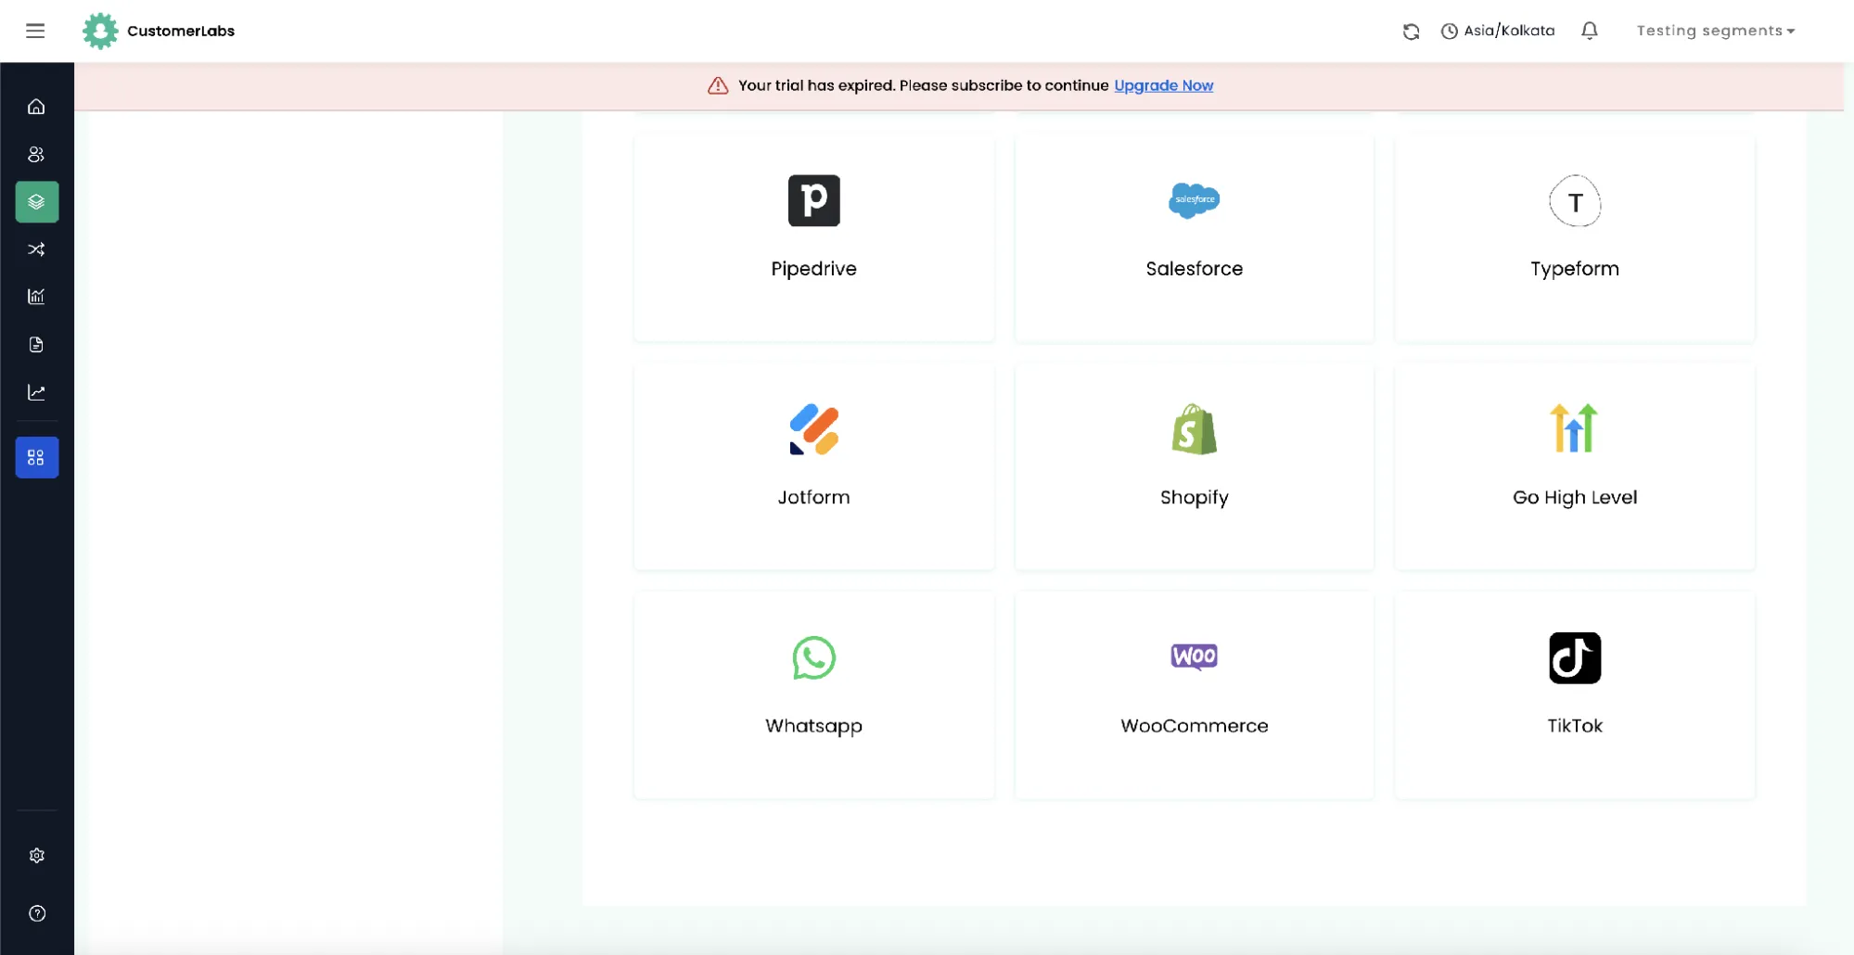Open the document reports sidebar icon
The width and height of the screenshot is (1854, 955).
tap(36, 345)
